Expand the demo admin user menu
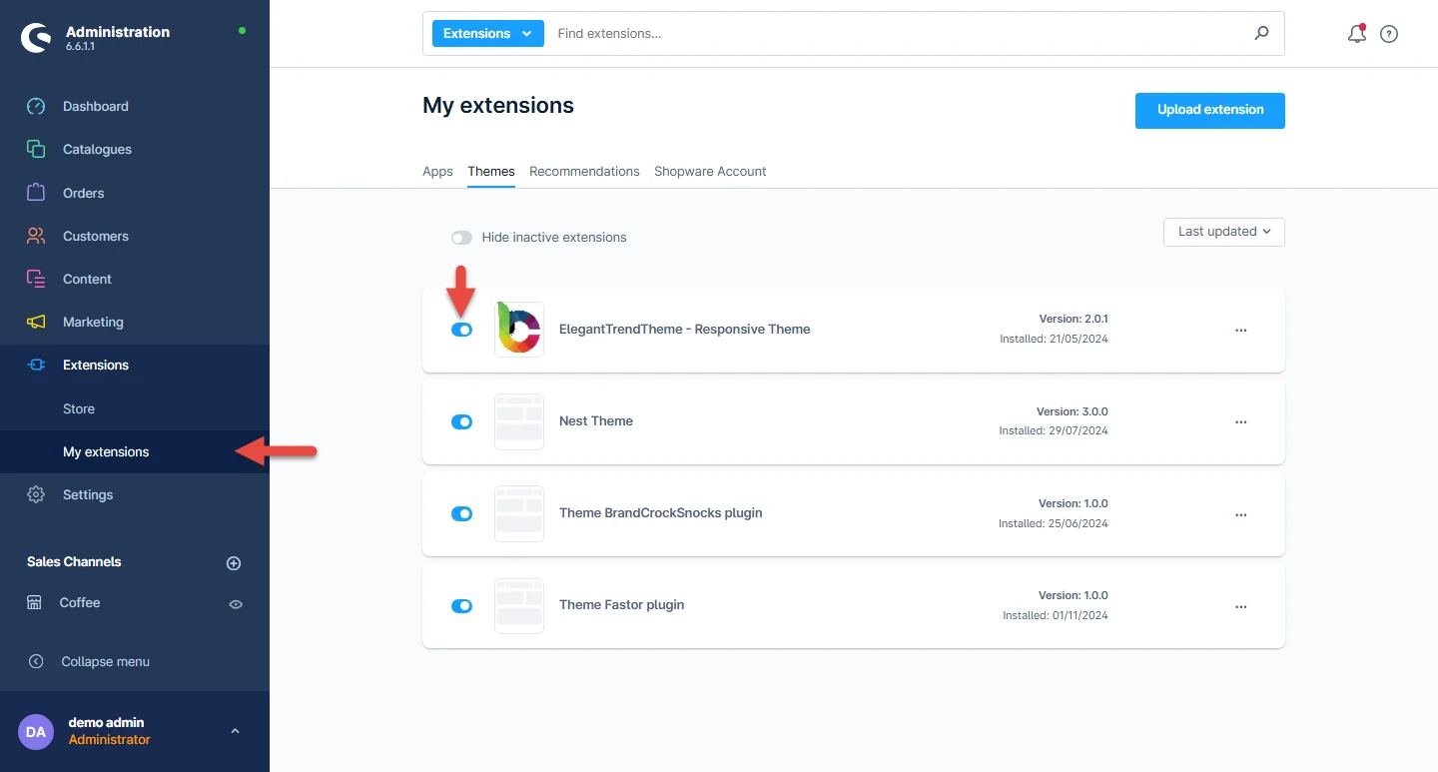Screen dimensions: 1438x772 pos(235,731)
